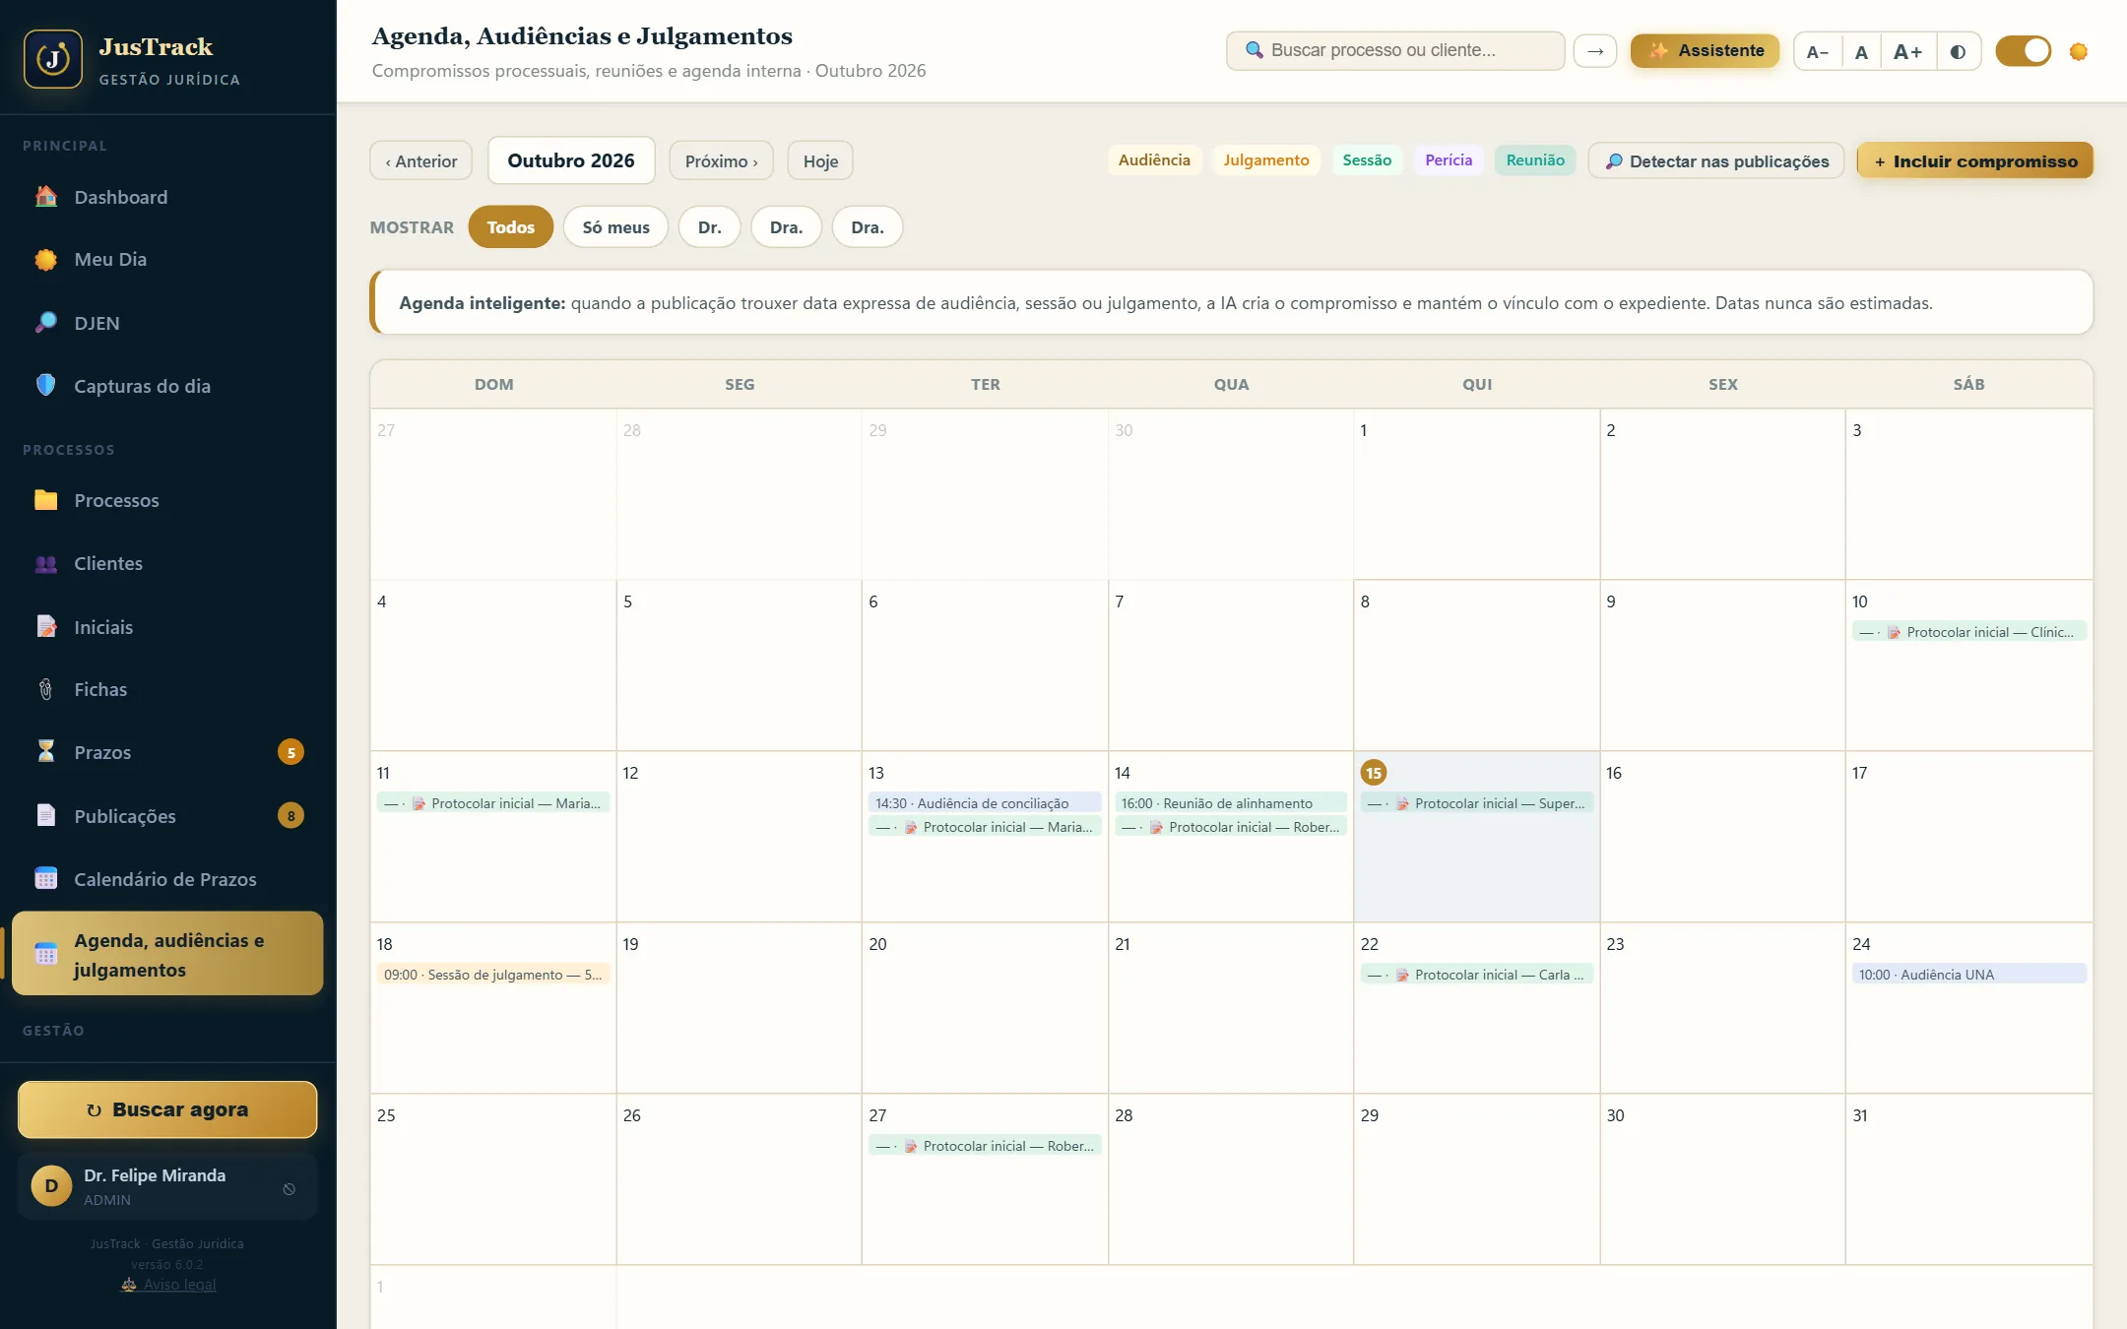The image size is (2127, 1329).
Task: Click the logout icon beside Dr. Felipe Miranda
Action: click(289, 1188)
